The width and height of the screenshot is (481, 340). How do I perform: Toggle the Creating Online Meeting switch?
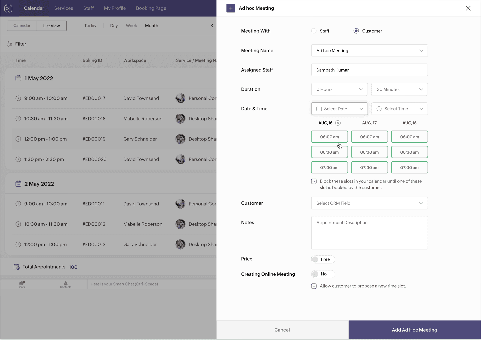click(x=323, y=274)
